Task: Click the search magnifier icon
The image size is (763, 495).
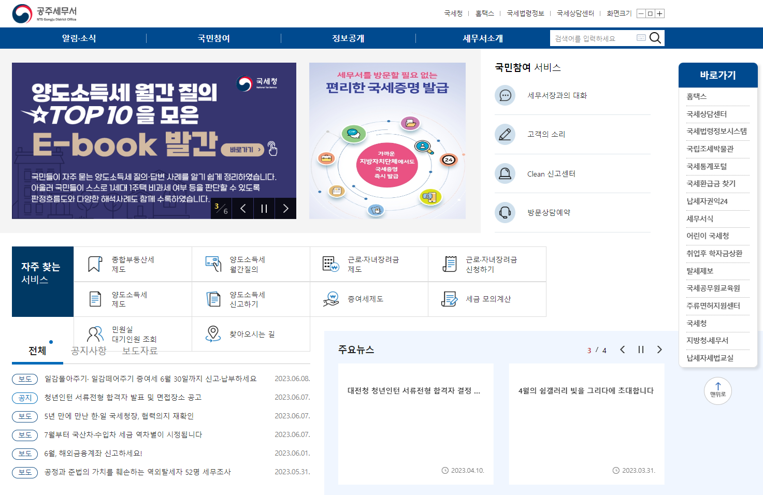Action: click(x=655, y=38)
